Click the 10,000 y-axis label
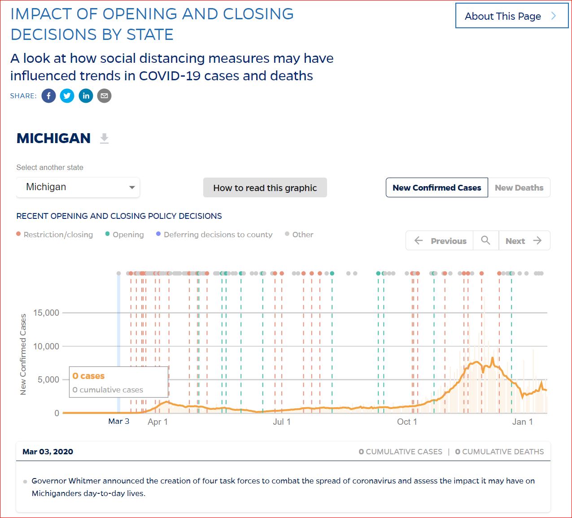The image size is (572, 518). click(x=46, y=346)
